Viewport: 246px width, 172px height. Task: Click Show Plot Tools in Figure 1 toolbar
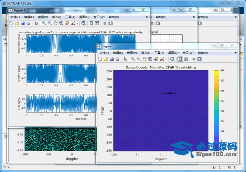coord(110,23)
